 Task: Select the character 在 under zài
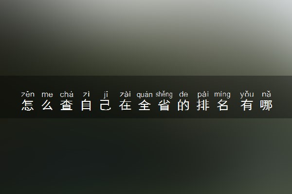point(125,105)
